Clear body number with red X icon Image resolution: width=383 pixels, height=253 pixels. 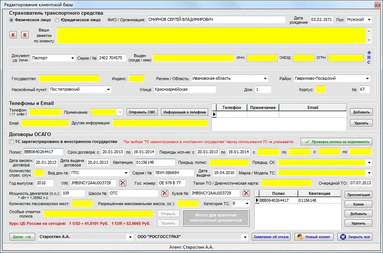(246, 193)
